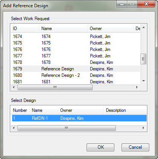Select work request 1678 row
Screen dimensions: 158x159
[x=76, y=62]
